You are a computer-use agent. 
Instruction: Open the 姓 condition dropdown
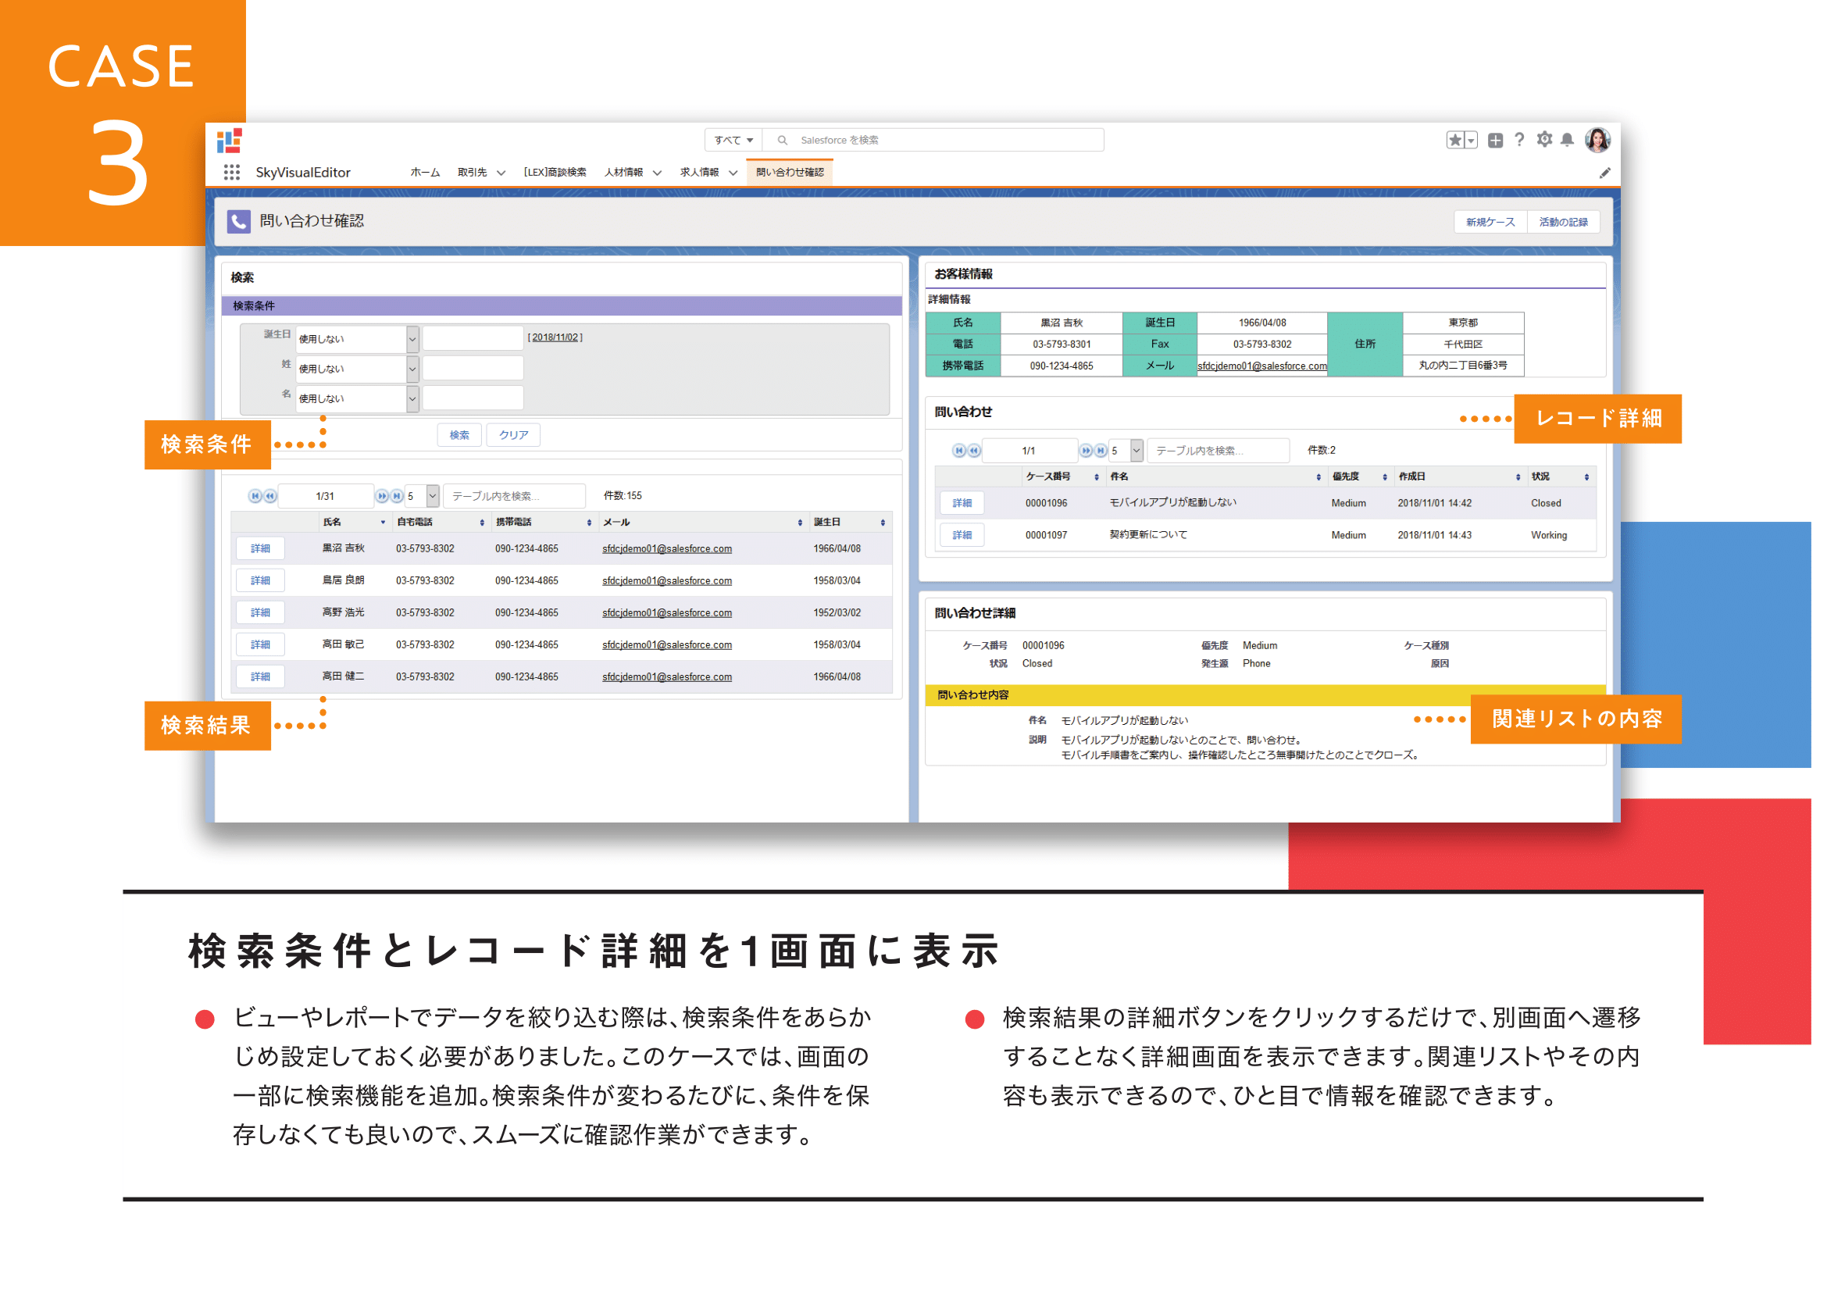point(357,369)
